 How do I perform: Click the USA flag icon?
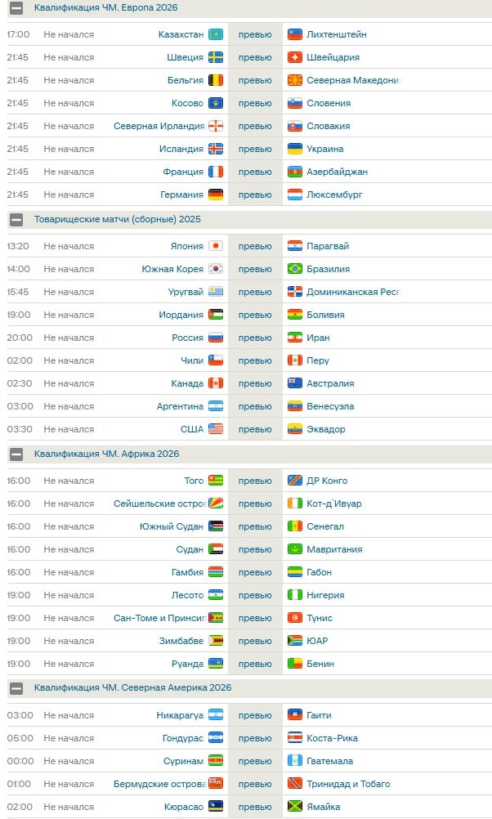point(216,429)
